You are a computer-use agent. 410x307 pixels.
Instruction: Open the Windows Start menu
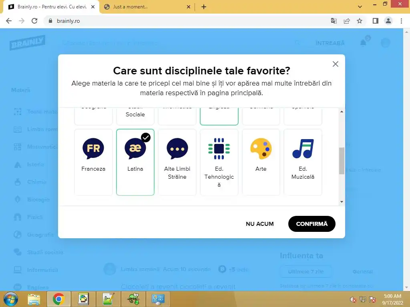click(x=10, y=299)
